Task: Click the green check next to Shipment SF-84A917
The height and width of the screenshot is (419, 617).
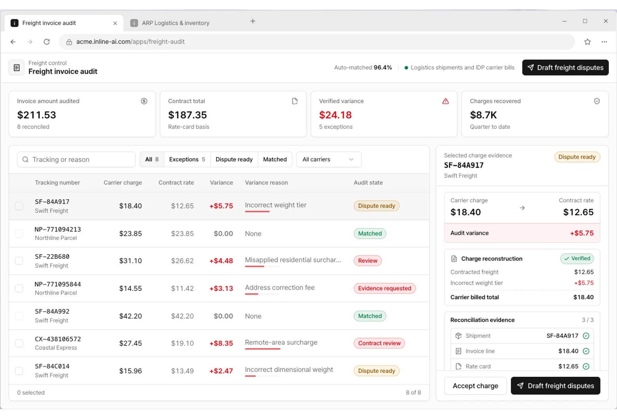Action: tap(586, 336)
